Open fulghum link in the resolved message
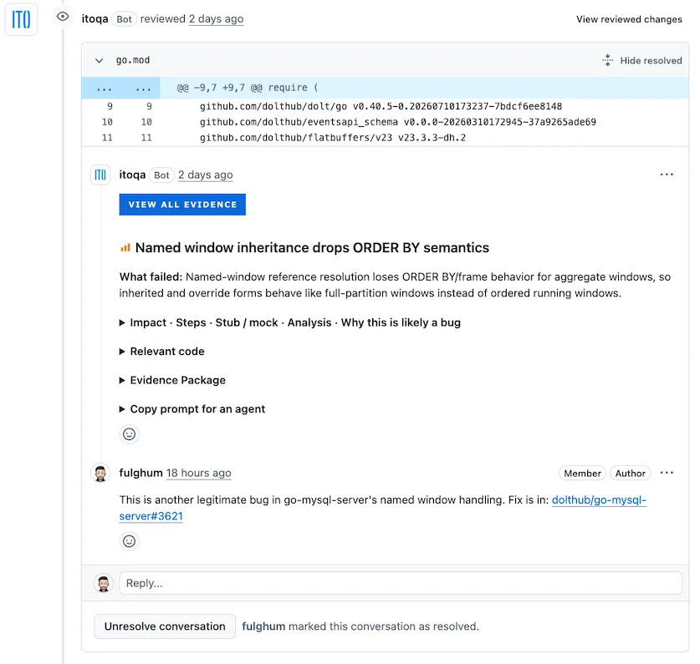Viewport: 700px width, 664px height. (263, 626)
